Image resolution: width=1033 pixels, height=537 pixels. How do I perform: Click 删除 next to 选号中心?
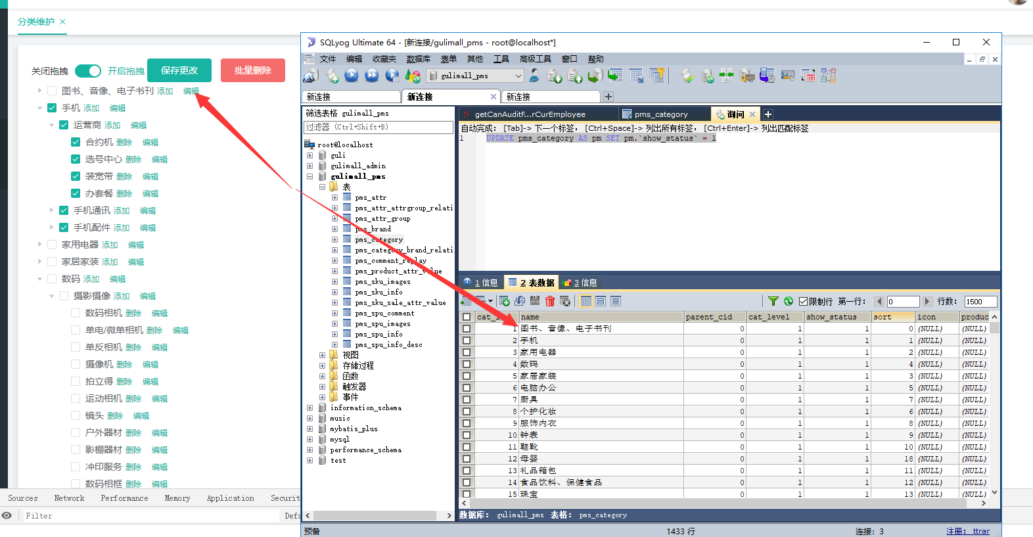(x=133, y=160)
